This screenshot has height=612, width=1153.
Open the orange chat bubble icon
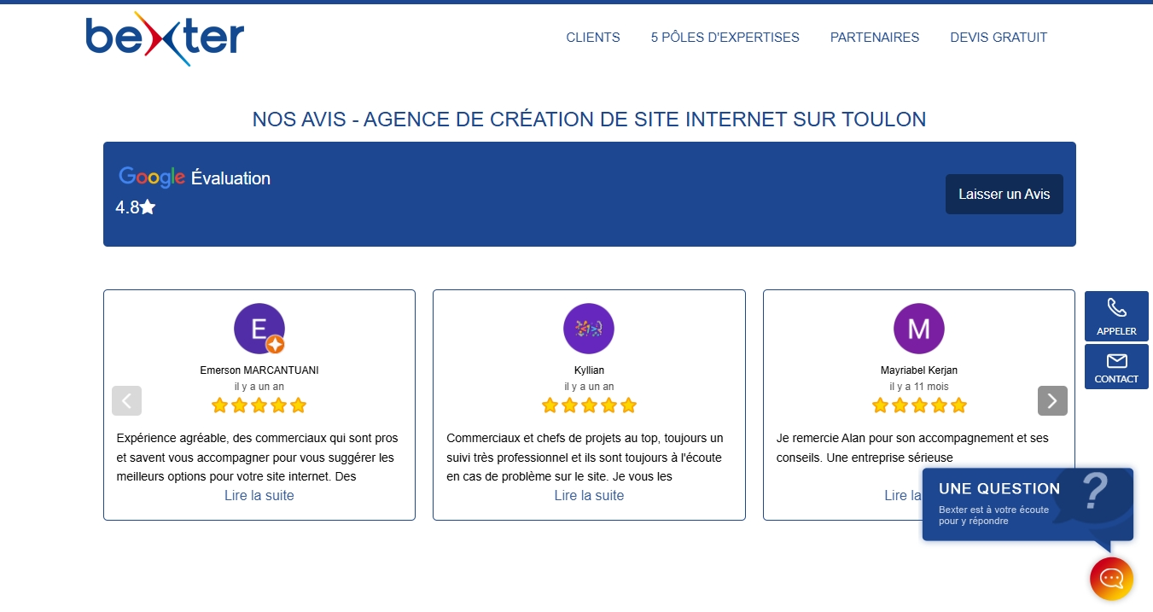(x=1111, y=579)
